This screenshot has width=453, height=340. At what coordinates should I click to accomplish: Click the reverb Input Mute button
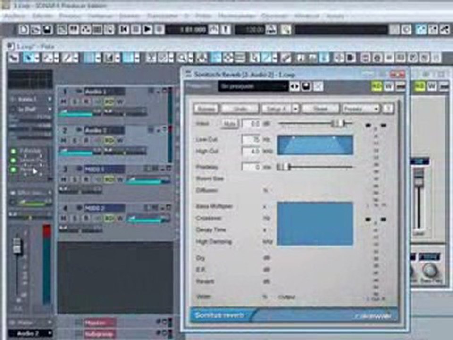coord(230,124)
